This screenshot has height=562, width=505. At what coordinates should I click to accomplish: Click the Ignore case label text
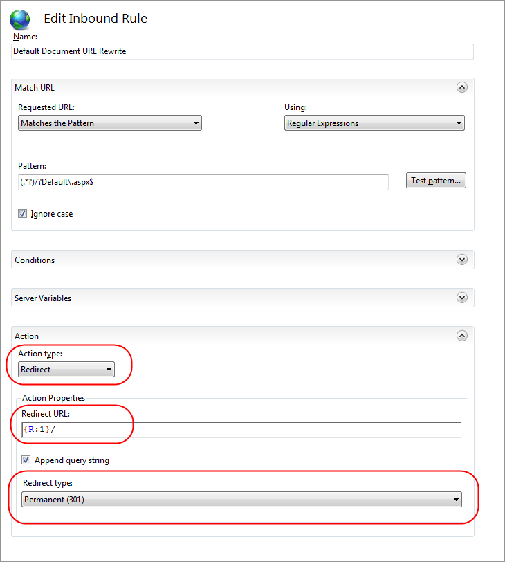(52, 214)
